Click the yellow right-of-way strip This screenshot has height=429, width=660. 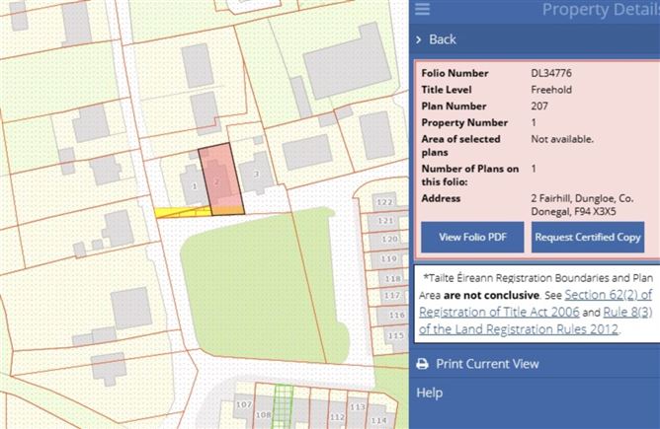pos(183,212)
